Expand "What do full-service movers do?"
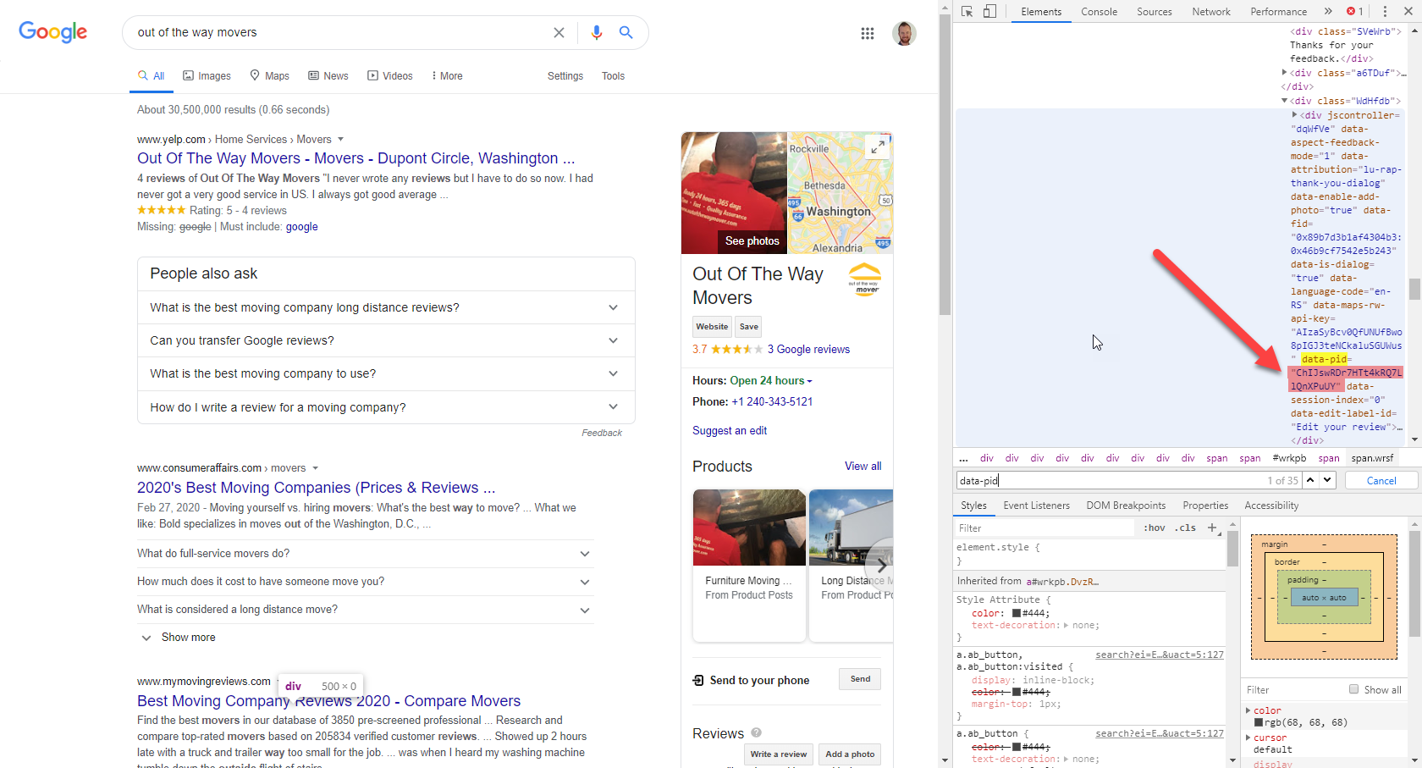1422x768 pixels. pos(365,554)
